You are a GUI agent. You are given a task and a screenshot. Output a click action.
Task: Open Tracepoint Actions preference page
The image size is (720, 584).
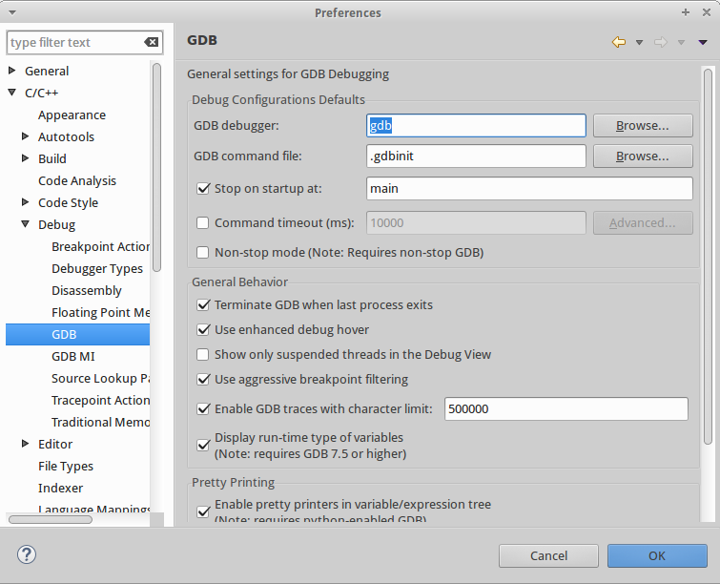(x=100, y=400)
